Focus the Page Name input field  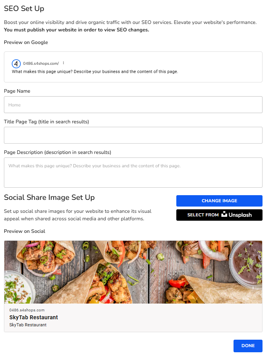click(133, 105)
